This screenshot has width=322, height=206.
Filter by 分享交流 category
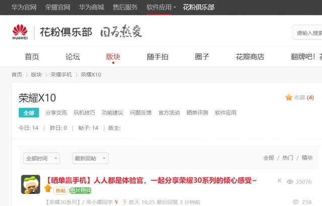(x=56, y=113)
